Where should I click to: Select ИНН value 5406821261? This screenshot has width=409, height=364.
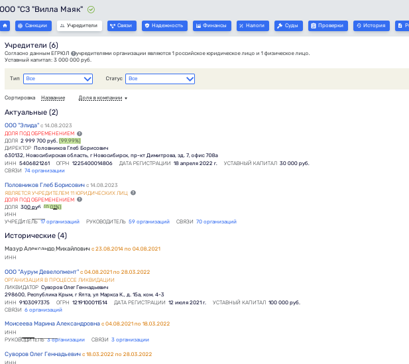click(34, 163)
